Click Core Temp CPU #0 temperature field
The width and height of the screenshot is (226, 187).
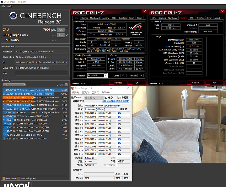tap(99, 178)
